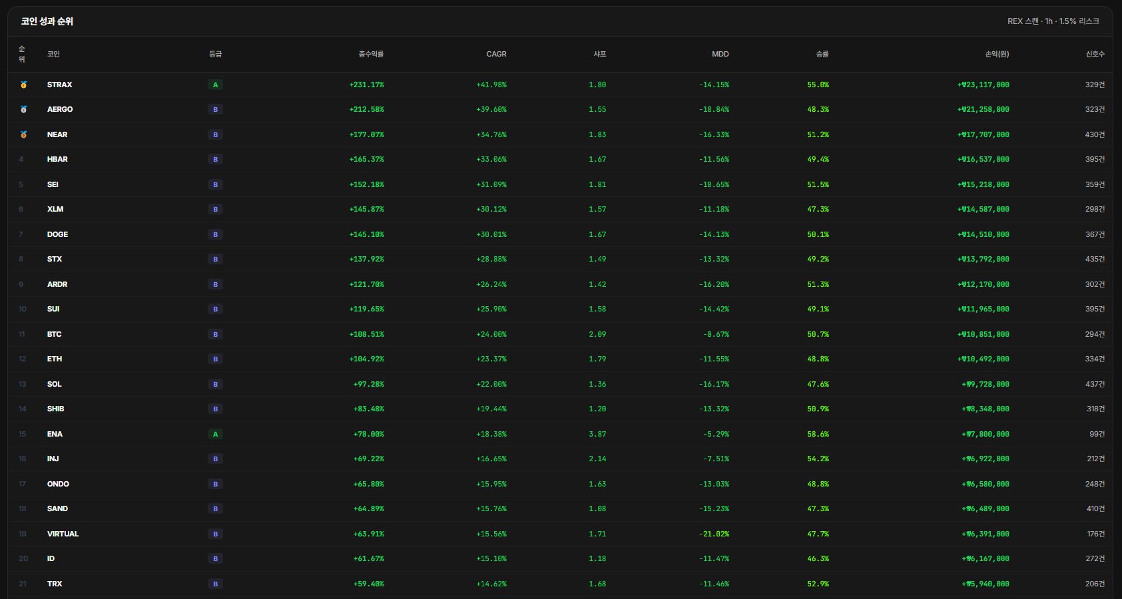This screenshot has width=1122, height=599.
Task: Click STRAX total return '+231.17%'
Action: (367, 85)
